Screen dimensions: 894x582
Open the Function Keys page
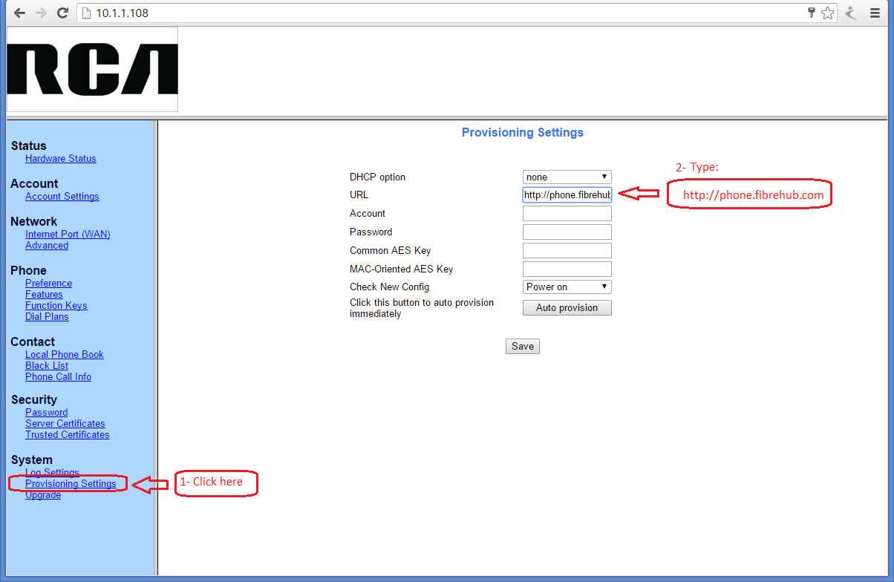pyautogui.click(x=56, y=305)
